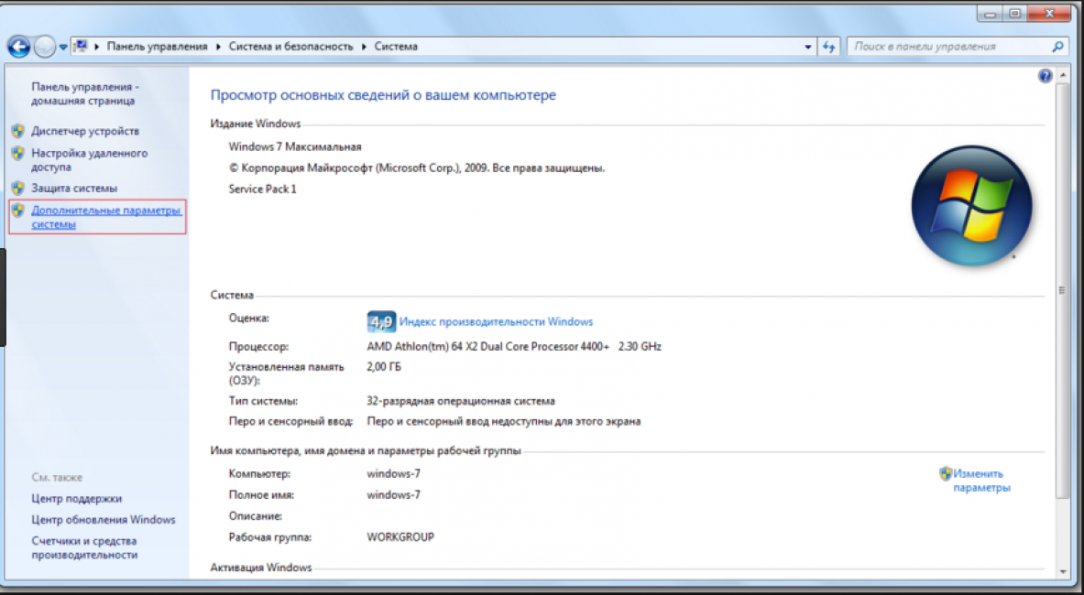Viewport: 1084px width, 595px height.
Task: Expand the address bar history dropdown
Action: pyautogui.click(x=807, y=46)
